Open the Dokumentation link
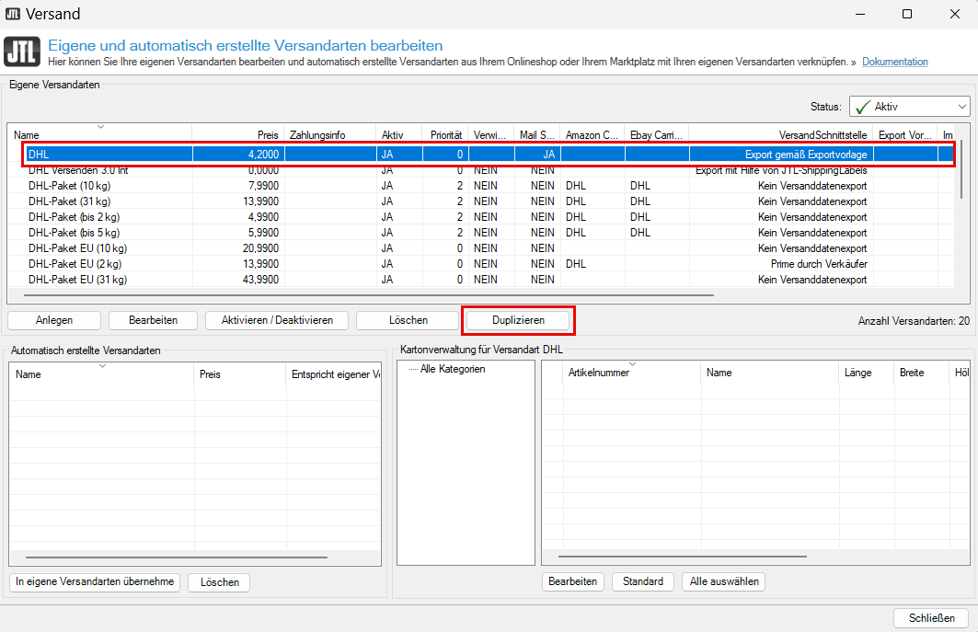The width and height of the screenshot is (978, 632). 894,62
